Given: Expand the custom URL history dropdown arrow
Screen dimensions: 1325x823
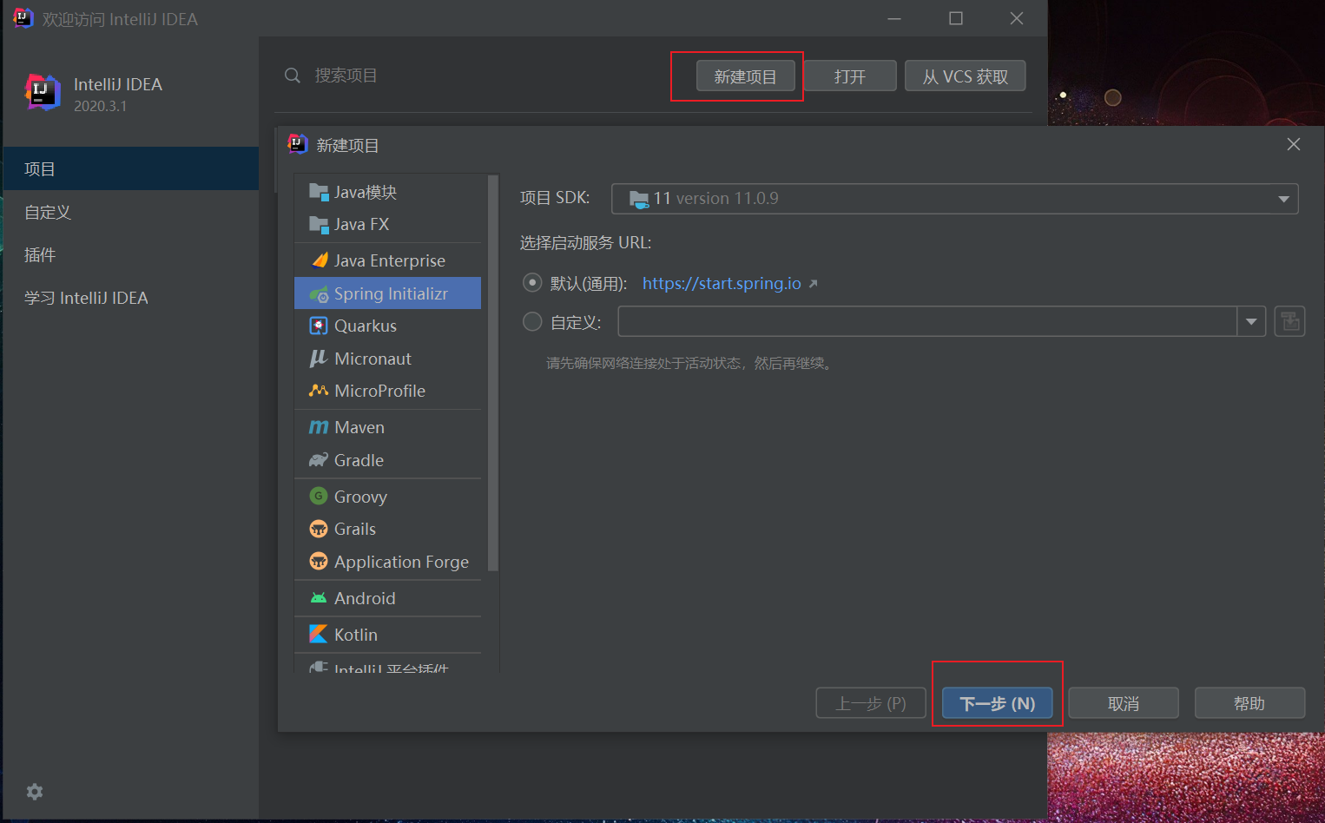Looking at the screenshot, I should 1251,321.
